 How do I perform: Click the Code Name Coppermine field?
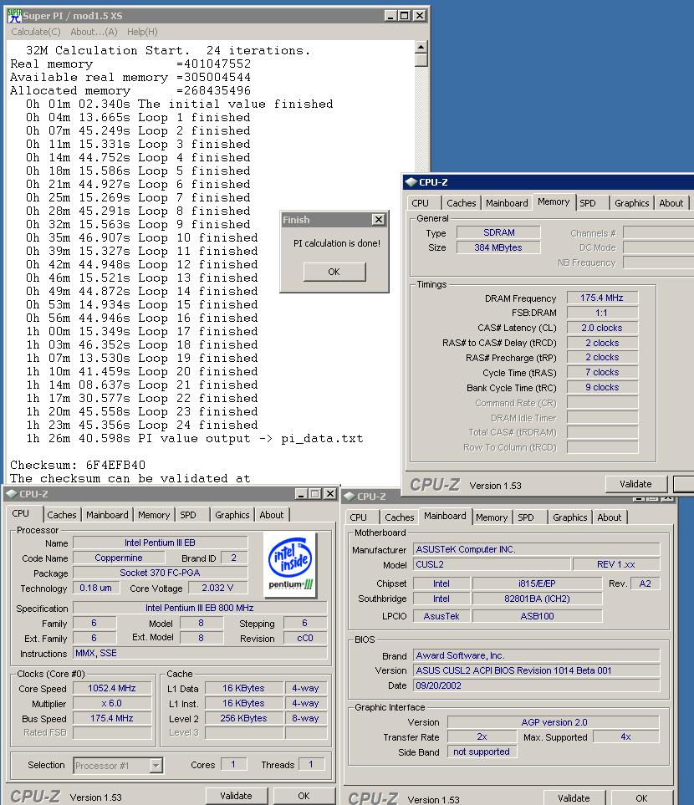[119, 558]
